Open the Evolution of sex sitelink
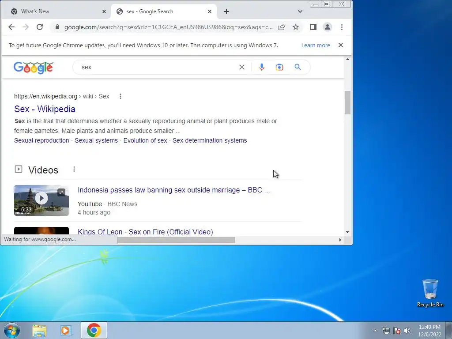 (145, 140)
